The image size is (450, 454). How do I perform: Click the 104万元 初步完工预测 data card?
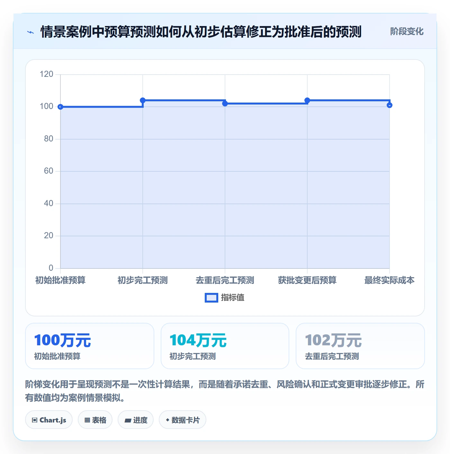225,346
